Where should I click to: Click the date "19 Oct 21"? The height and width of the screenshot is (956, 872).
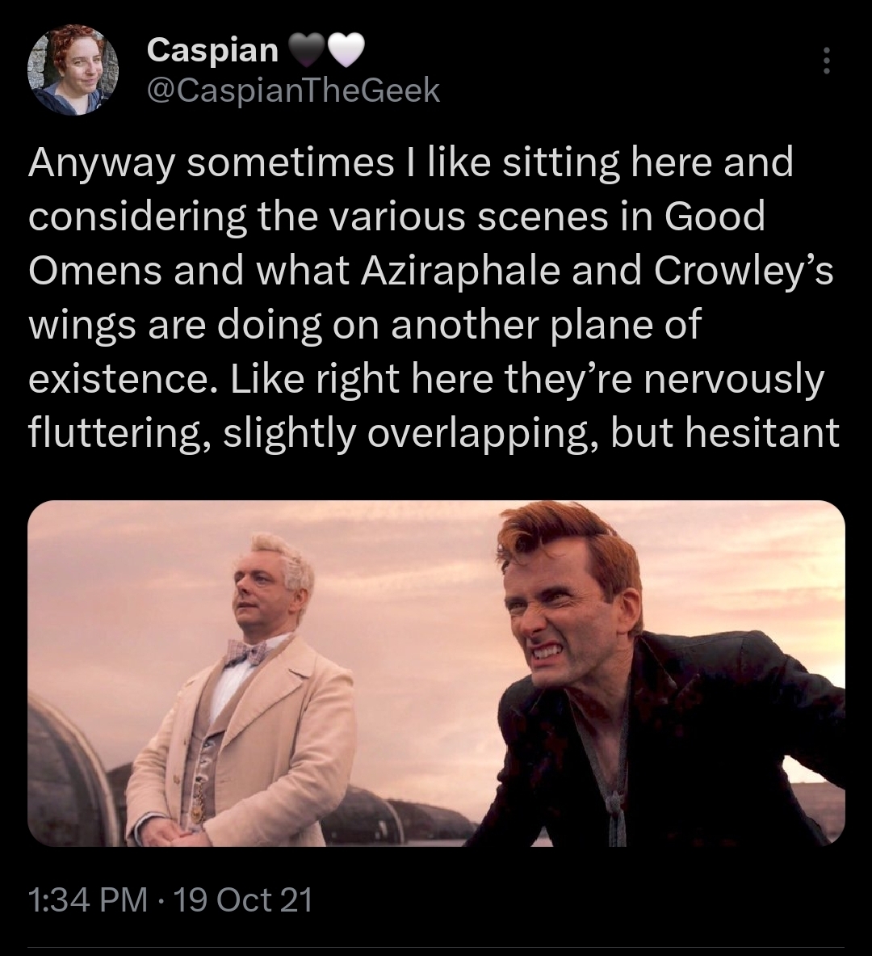pos(244,899)
